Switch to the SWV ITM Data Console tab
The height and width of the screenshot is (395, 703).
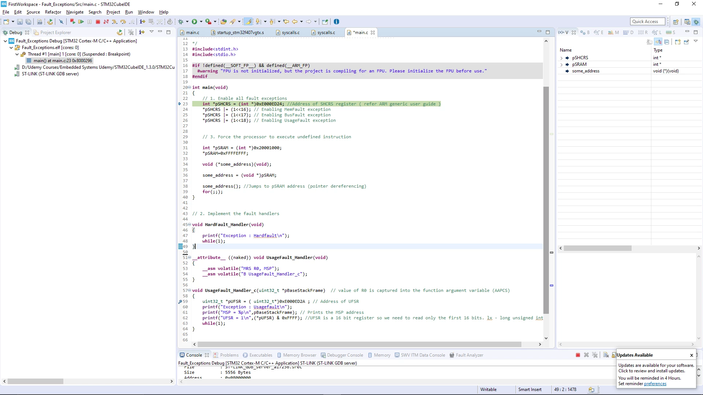tap(420, 355)
